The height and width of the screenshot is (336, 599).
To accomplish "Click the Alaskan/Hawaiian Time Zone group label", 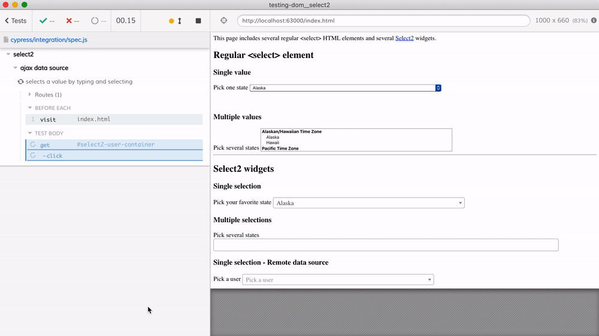I will pyautogui.click(x=292, y=131).
